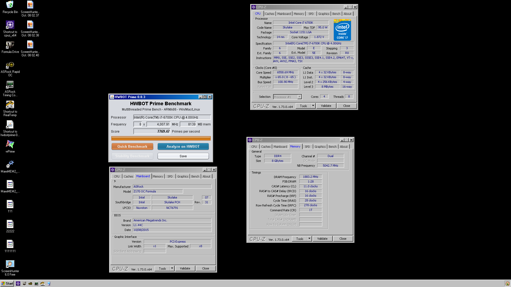Run the Quick Benchmark in HWBOT Prime
511x287 pixels.
[x=132, y=146]
